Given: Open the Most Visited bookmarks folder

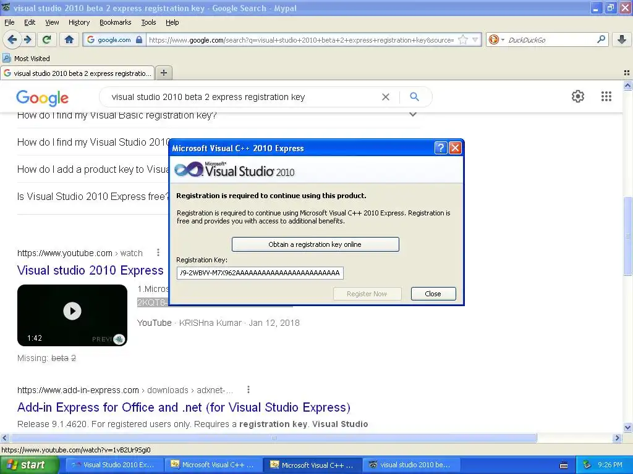Looking at the screenshot, I should coord(27,59).
